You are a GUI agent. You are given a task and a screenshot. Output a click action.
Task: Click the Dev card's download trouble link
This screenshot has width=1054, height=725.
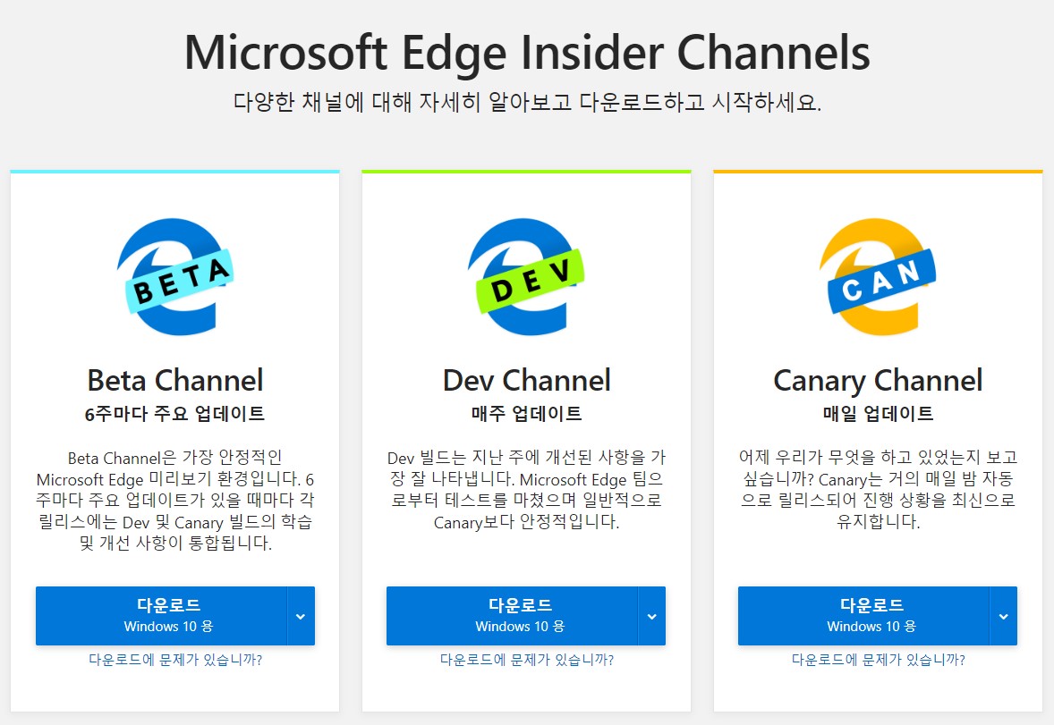[x=527, y=660]
